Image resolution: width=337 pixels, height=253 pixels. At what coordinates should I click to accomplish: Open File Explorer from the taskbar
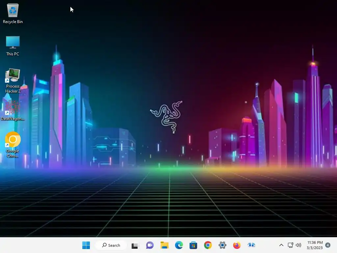[165, 245]
